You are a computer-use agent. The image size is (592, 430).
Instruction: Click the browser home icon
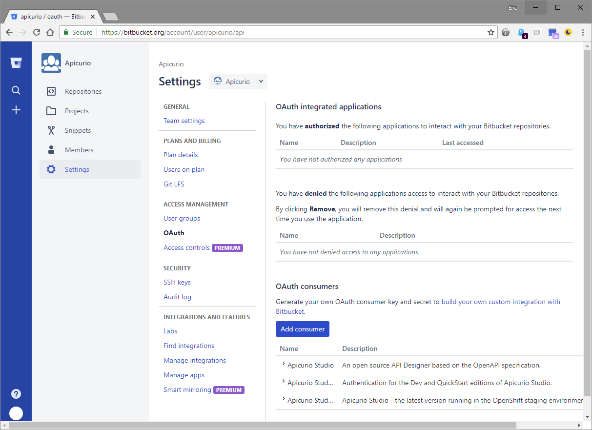click(x=50, y=32)
